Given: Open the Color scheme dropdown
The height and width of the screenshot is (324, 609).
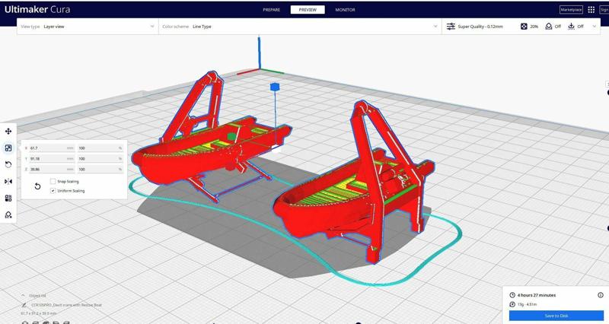Looking at the screenshot, I should coord(300,27).
